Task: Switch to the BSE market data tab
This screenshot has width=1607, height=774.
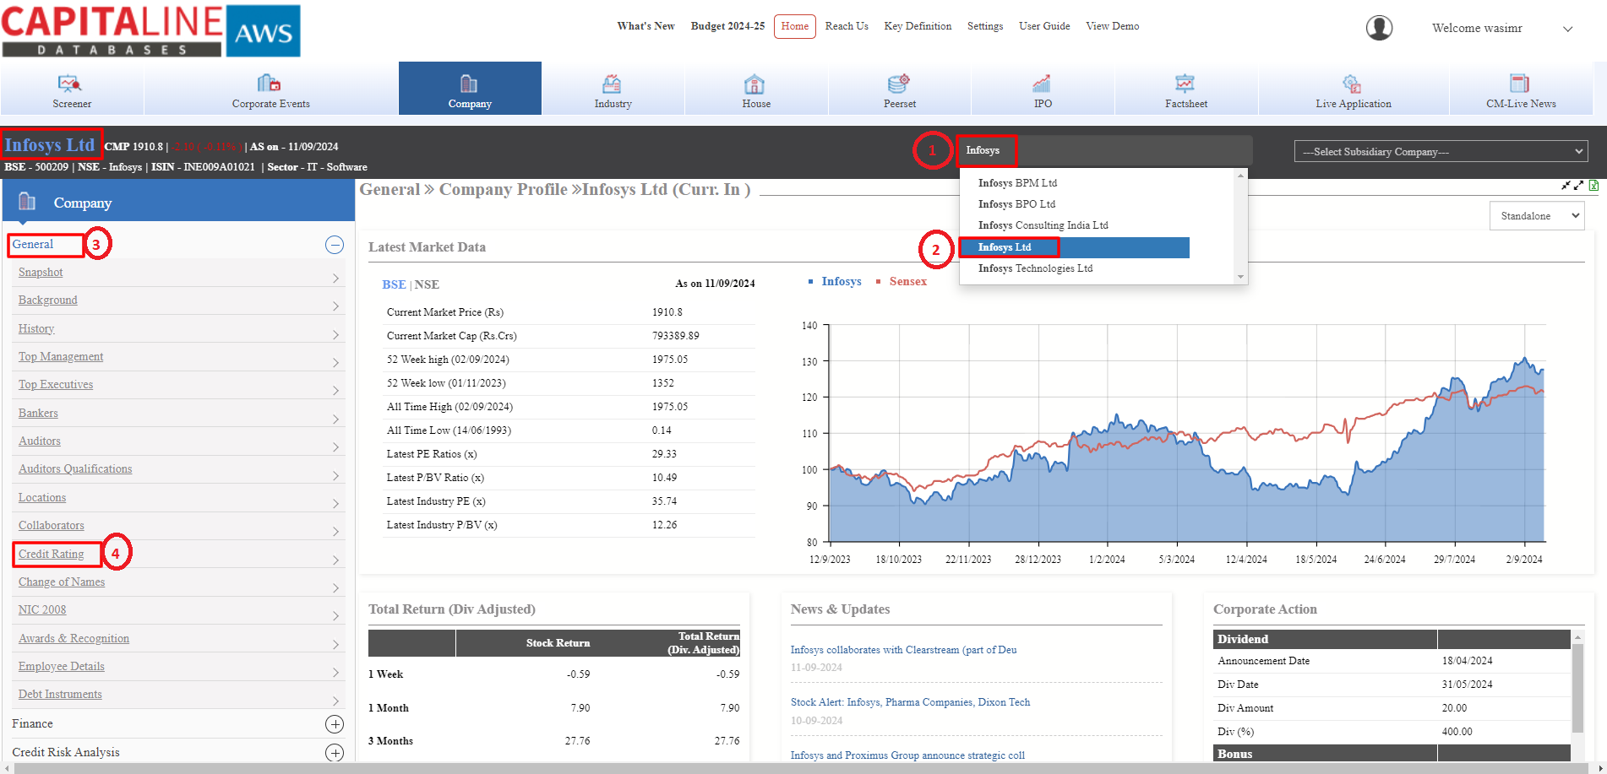Action: click(394, 284)
